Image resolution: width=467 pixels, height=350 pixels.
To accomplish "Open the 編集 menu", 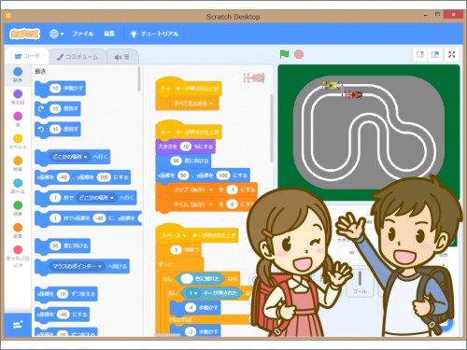I will pos(109,34).
